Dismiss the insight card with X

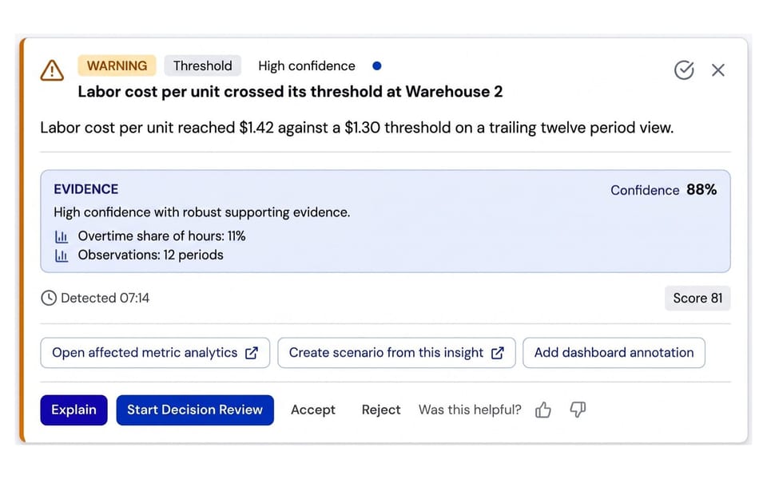717,70
